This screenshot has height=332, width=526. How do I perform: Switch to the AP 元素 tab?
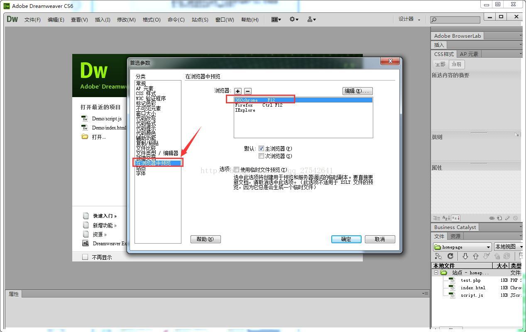[x=469, y=54]
